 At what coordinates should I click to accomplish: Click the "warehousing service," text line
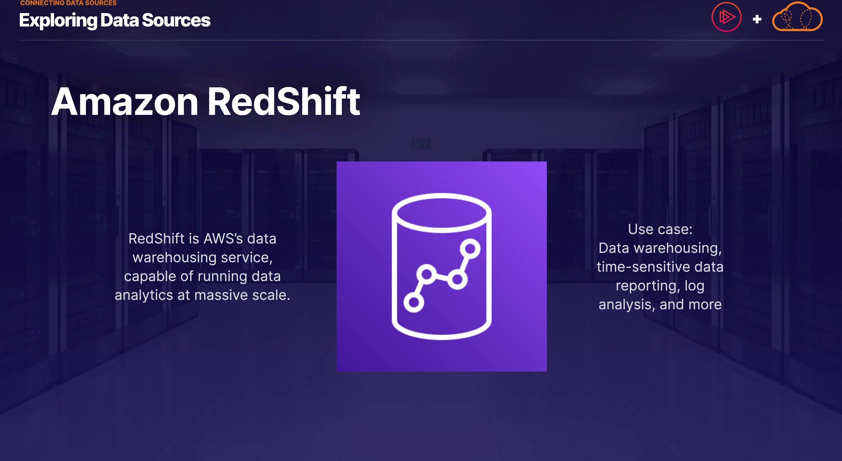[202, 257]
